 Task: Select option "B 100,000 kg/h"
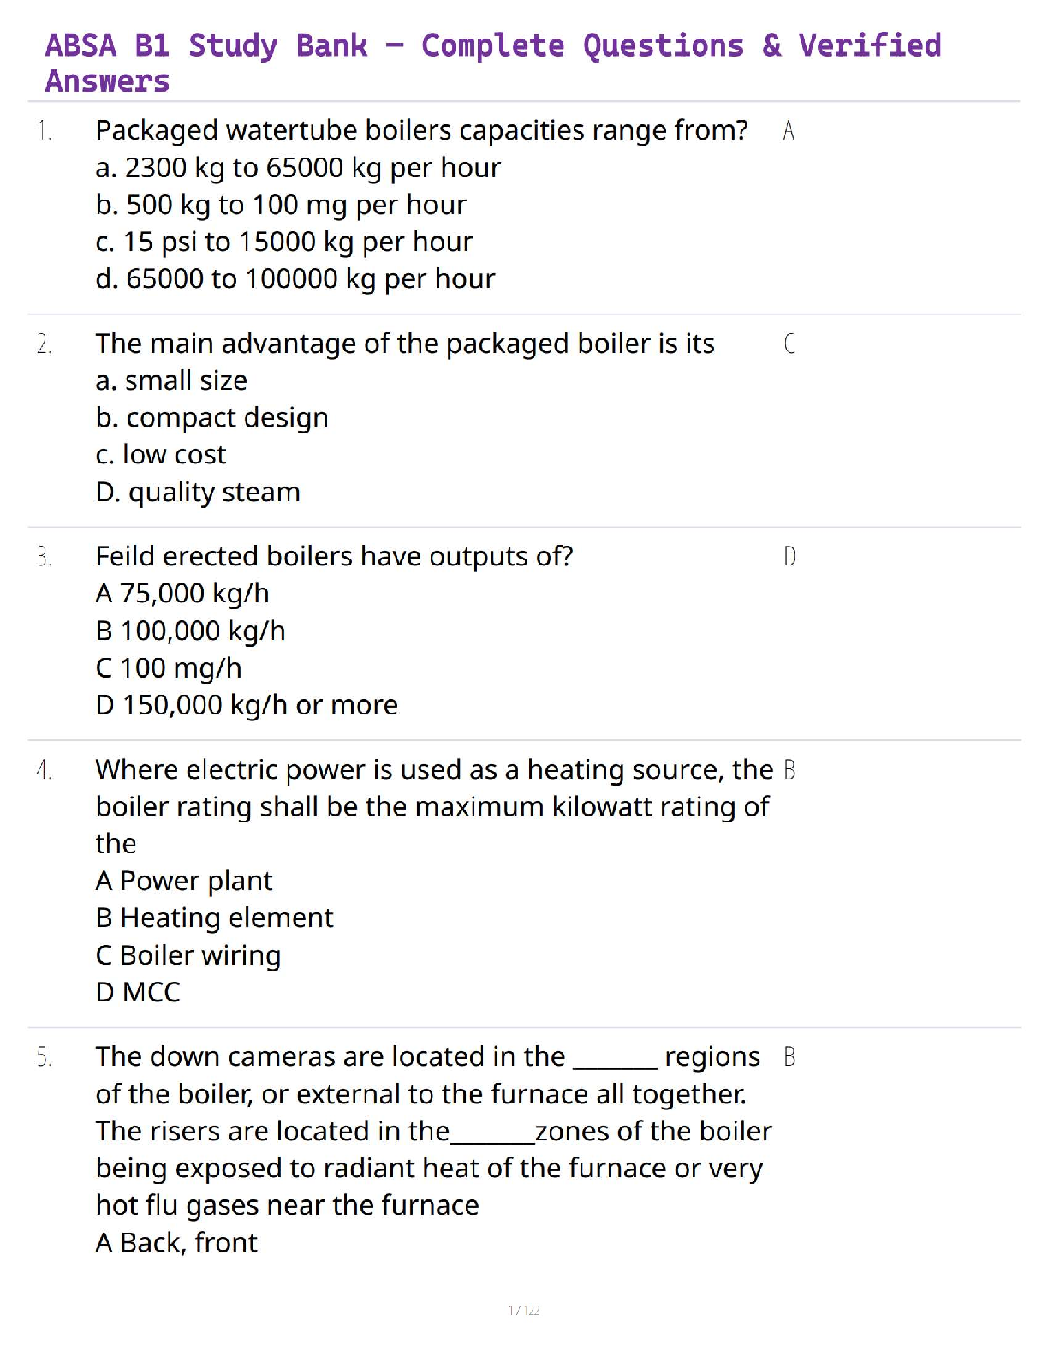(190, 631)
